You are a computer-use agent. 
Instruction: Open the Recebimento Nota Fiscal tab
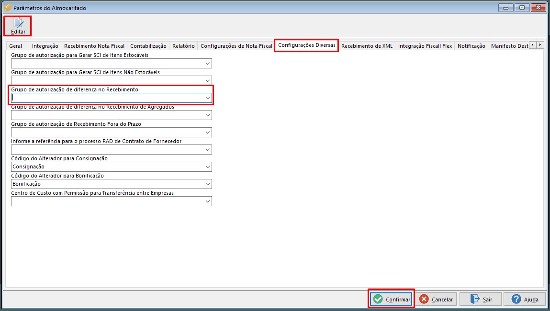coord(94,46)
